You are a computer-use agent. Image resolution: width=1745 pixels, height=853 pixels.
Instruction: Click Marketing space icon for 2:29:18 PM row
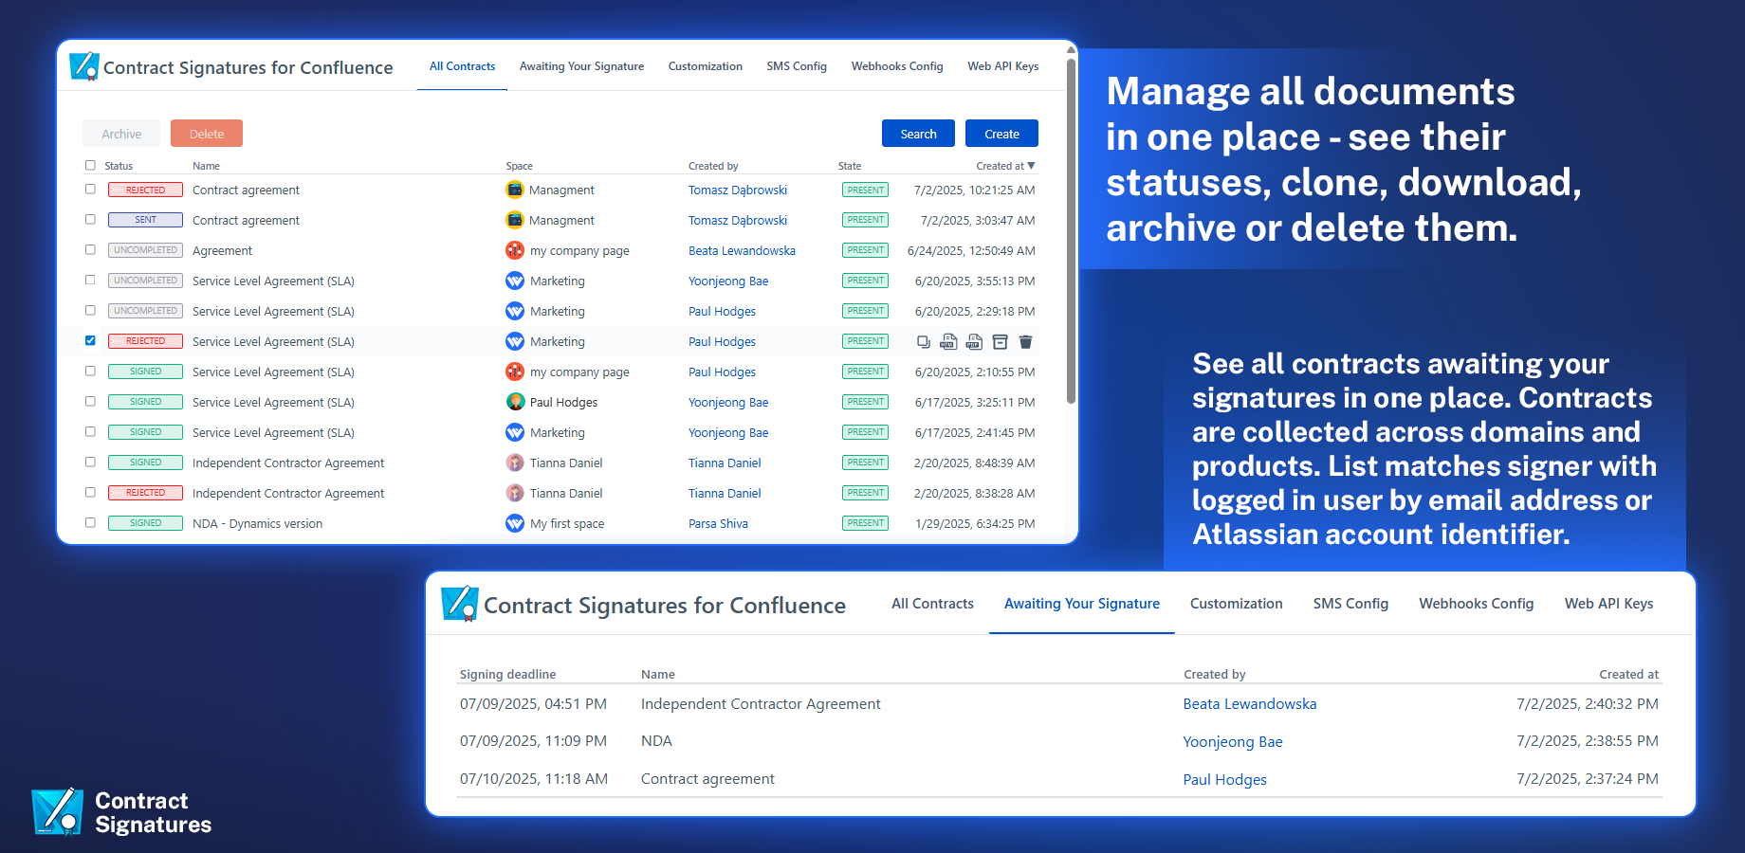click(515, 311)
